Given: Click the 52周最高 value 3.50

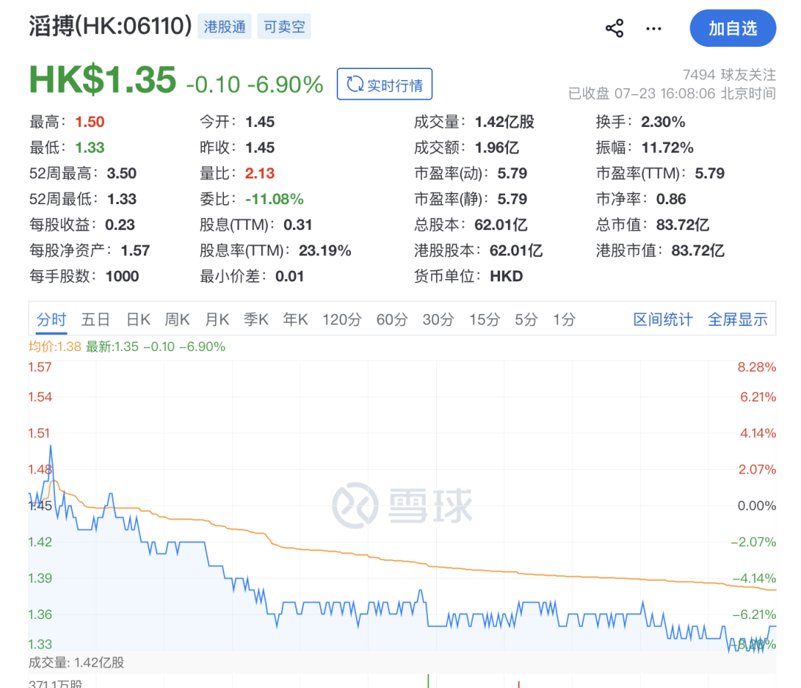Looking at the screenshot, I should coord(122,173).
